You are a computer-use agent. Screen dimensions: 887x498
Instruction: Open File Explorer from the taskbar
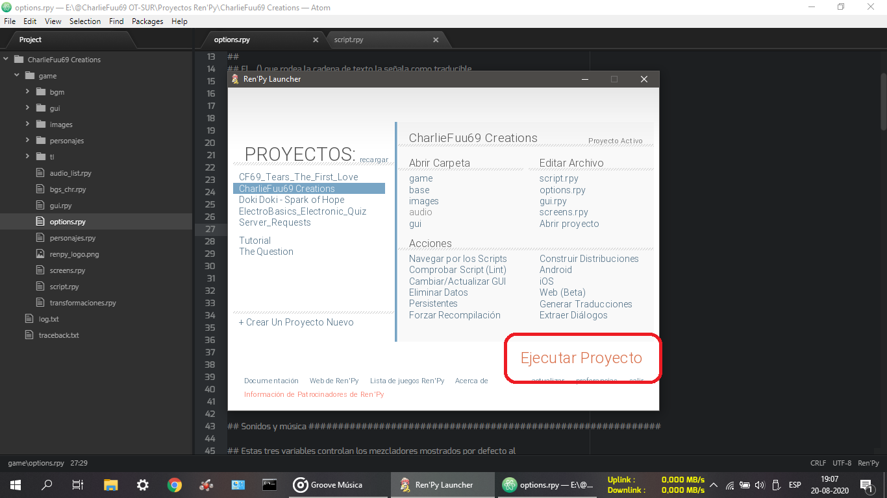pyautogui.click(x=110, y=484)
